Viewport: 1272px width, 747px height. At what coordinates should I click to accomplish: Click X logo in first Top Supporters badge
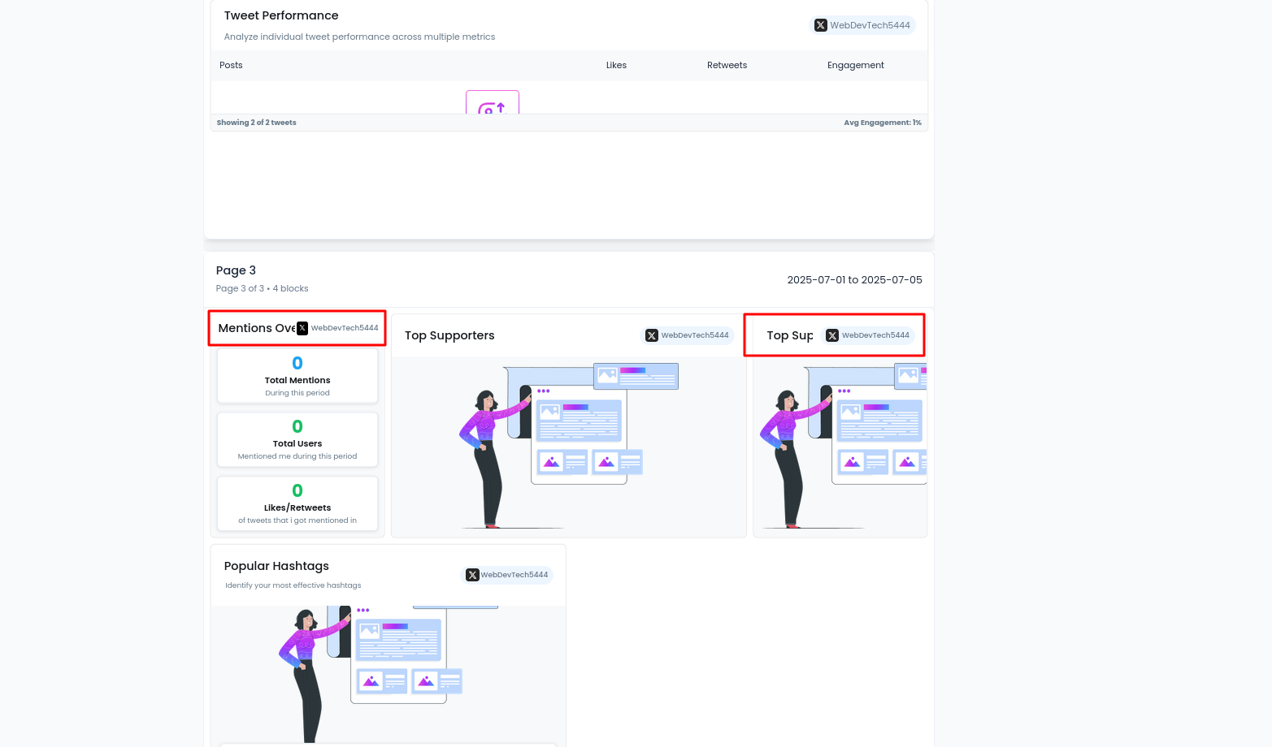(x=652, y=335)
